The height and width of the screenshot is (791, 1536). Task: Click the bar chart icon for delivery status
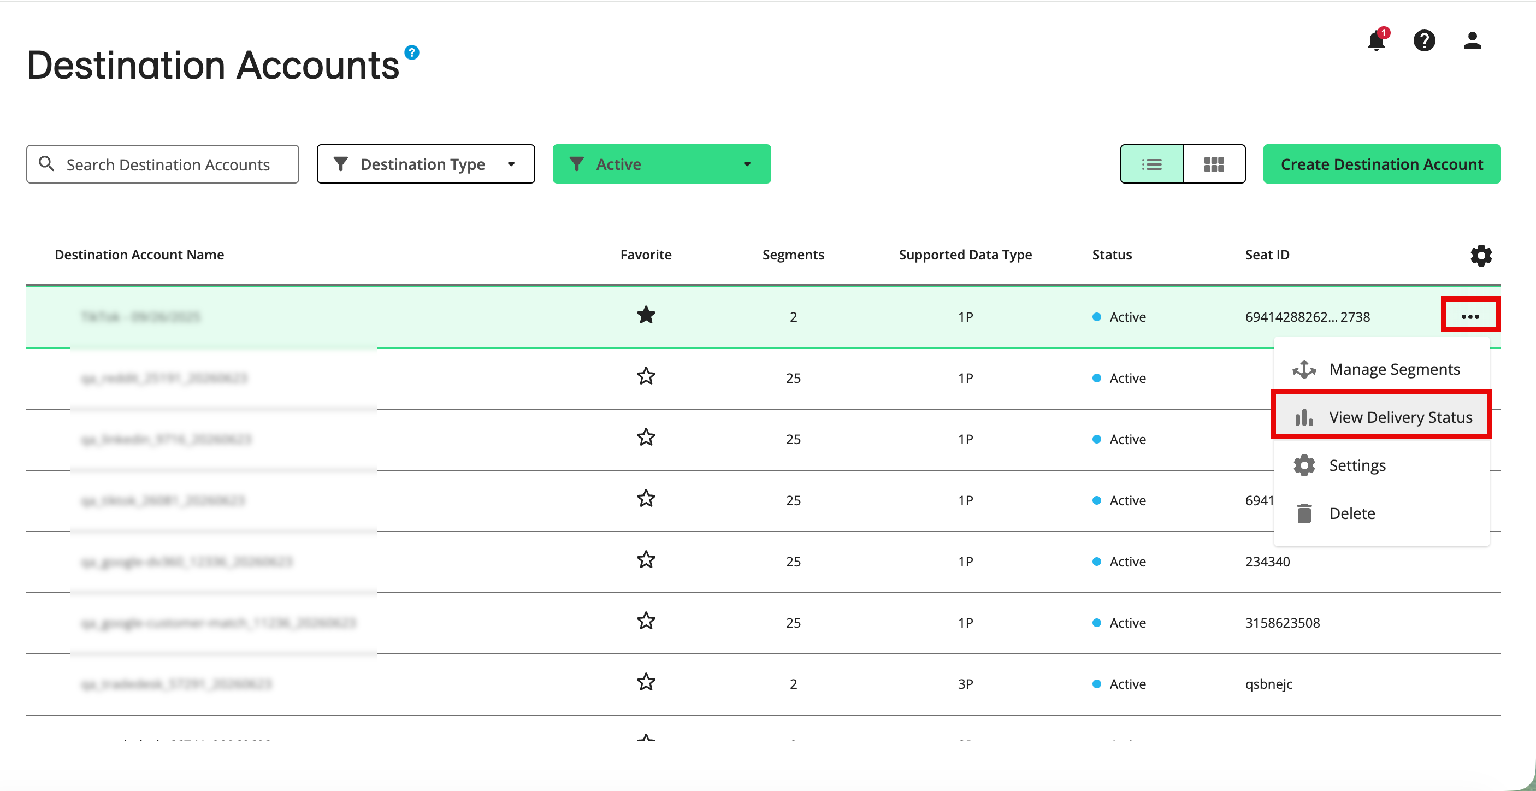1304,417
